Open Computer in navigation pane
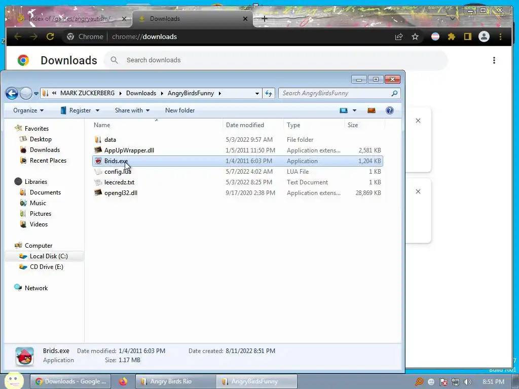 39,246
